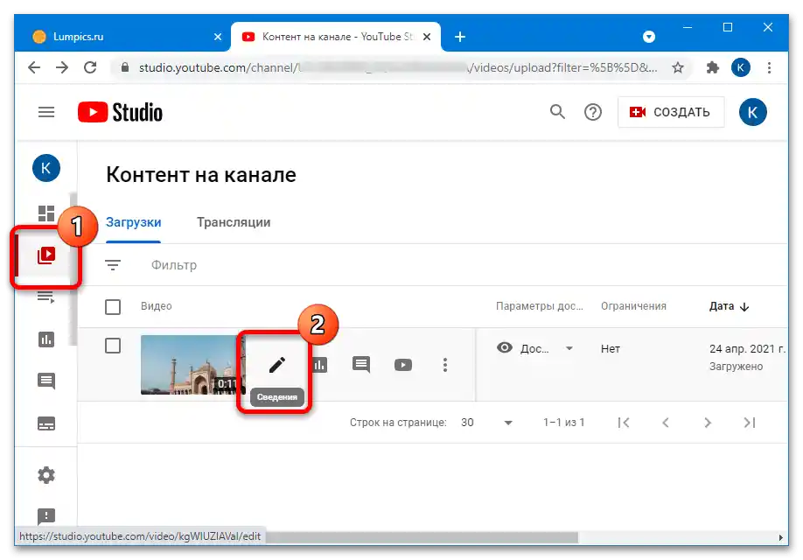Click the YouTube Studio logo
This screenshot has height=560, width=803.
coord(120,112)
